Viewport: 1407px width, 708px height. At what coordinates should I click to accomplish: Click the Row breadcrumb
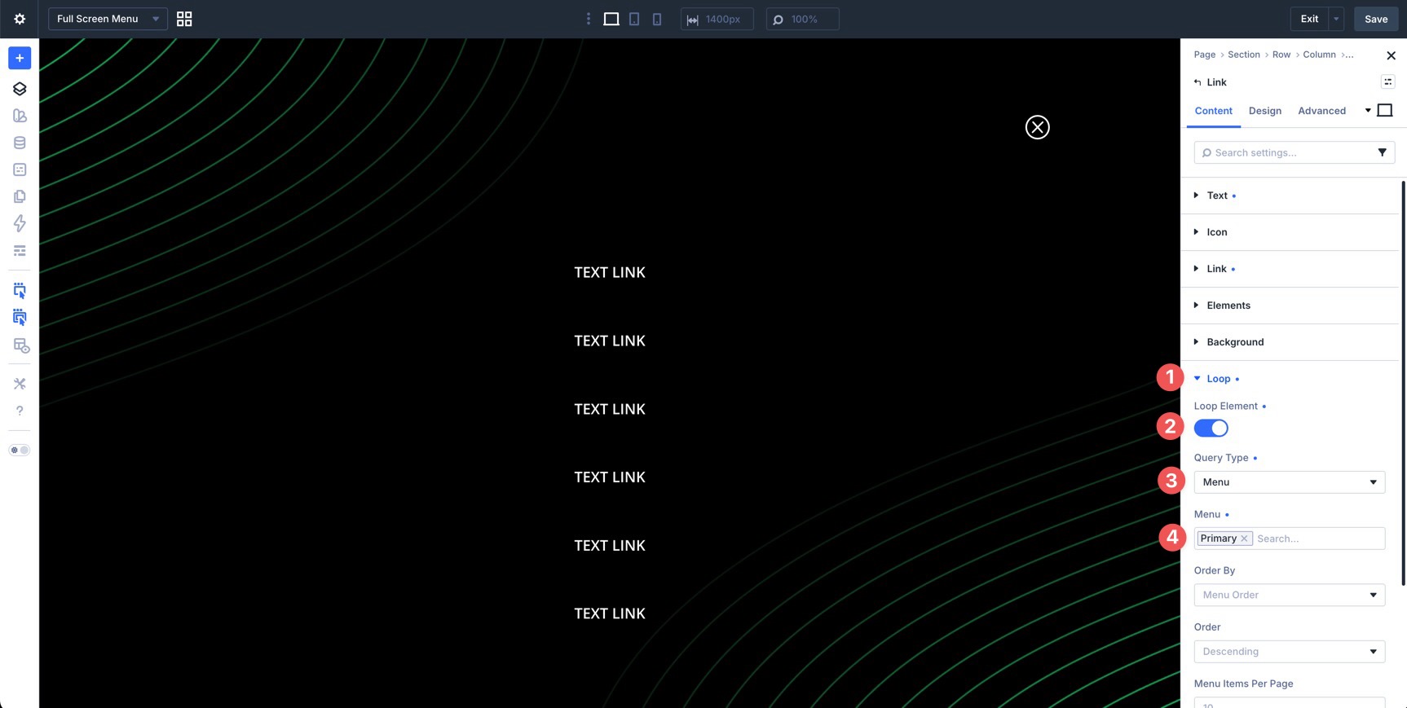tap(1281, 55)
